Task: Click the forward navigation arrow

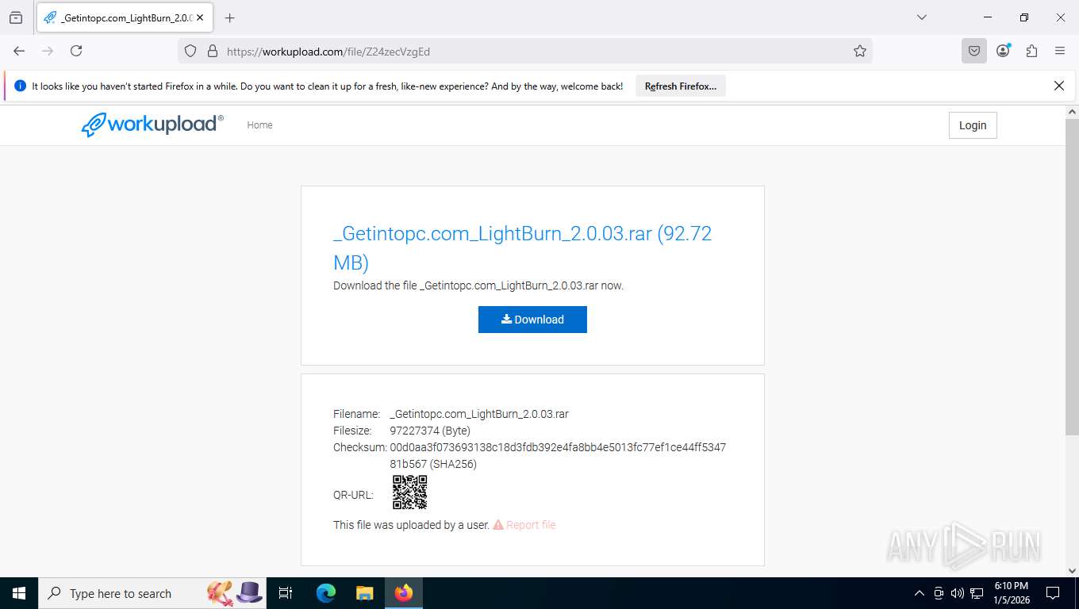Action: pos(48,51)
